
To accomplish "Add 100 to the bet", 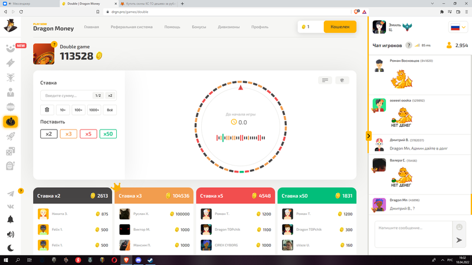I will 78,110.
